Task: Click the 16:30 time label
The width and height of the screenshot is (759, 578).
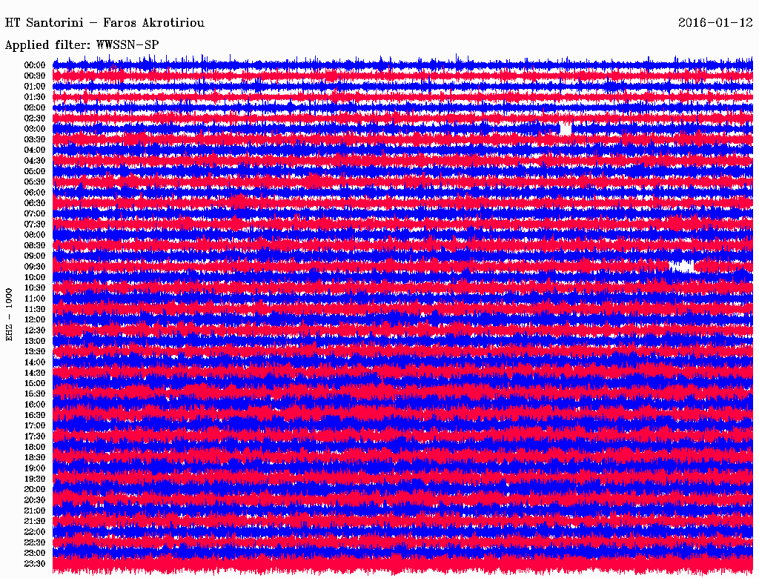Action: pyautogui.click(x=35, y=416)
